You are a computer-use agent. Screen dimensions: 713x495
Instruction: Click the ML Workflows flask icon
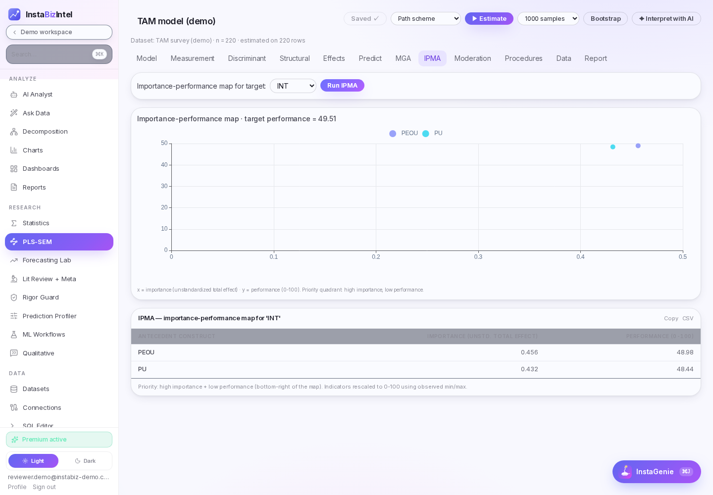[x=14, y=335]
